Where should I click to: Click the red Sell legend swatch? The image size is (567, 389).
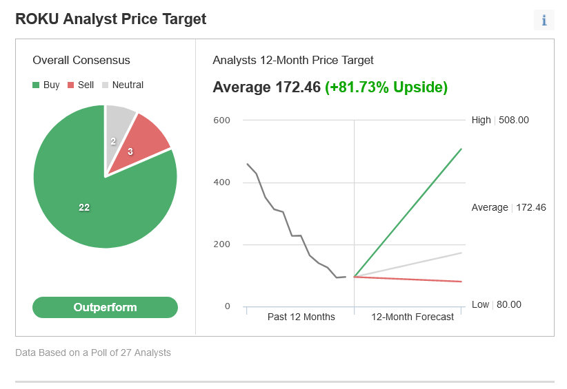pos(70,85)
